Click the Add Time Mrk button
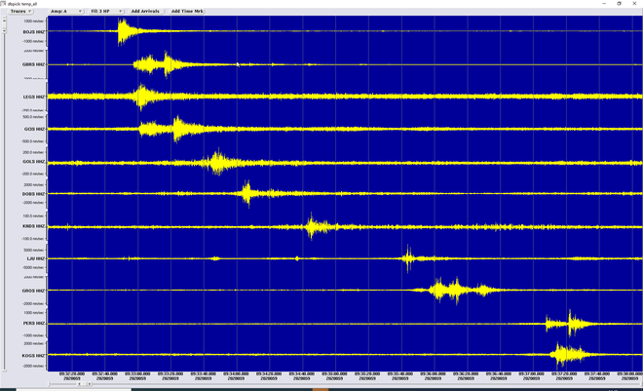643x391 pixels. click(x=187, y=11)
